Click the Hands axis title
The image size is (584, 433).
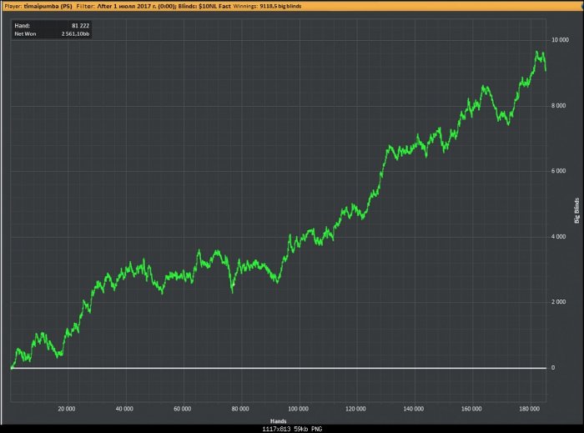click(278, 421)
